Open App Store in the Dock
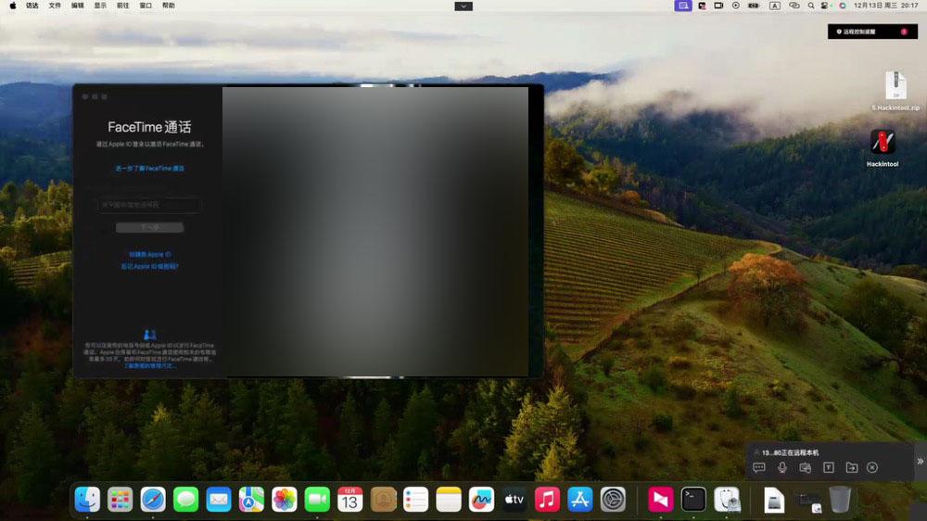This screenshot has height=521, width=927. click(x=580, y=500)
